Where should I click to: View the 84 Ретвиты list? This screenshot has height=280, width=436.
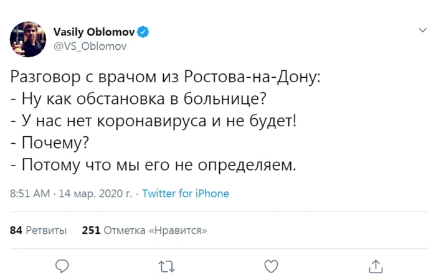click(39, 230)
